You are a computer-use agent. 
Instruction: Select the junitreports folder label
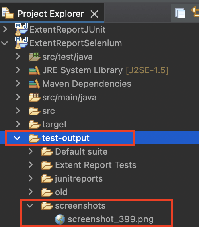point(79,179)
